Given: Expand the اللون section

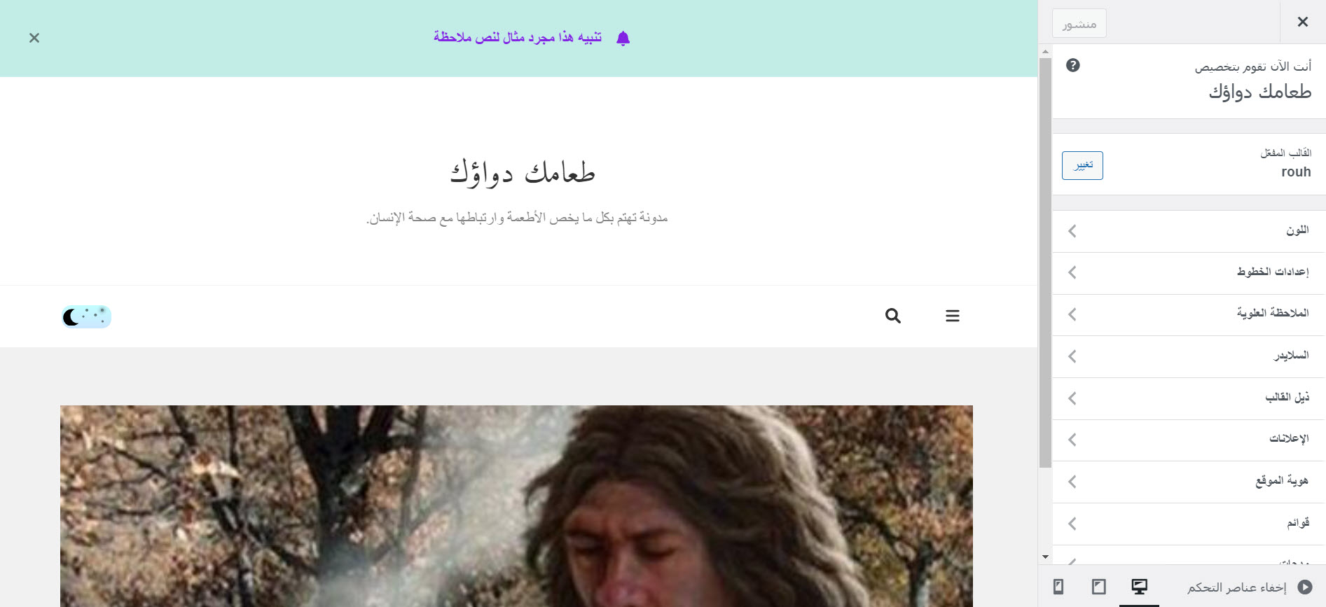Looking at the screenshot, I should (x=1189, y=231).
